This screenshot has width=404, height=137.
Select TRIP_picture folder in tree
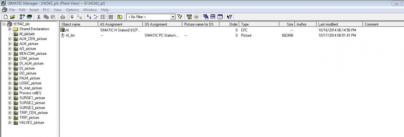(29, 117)
